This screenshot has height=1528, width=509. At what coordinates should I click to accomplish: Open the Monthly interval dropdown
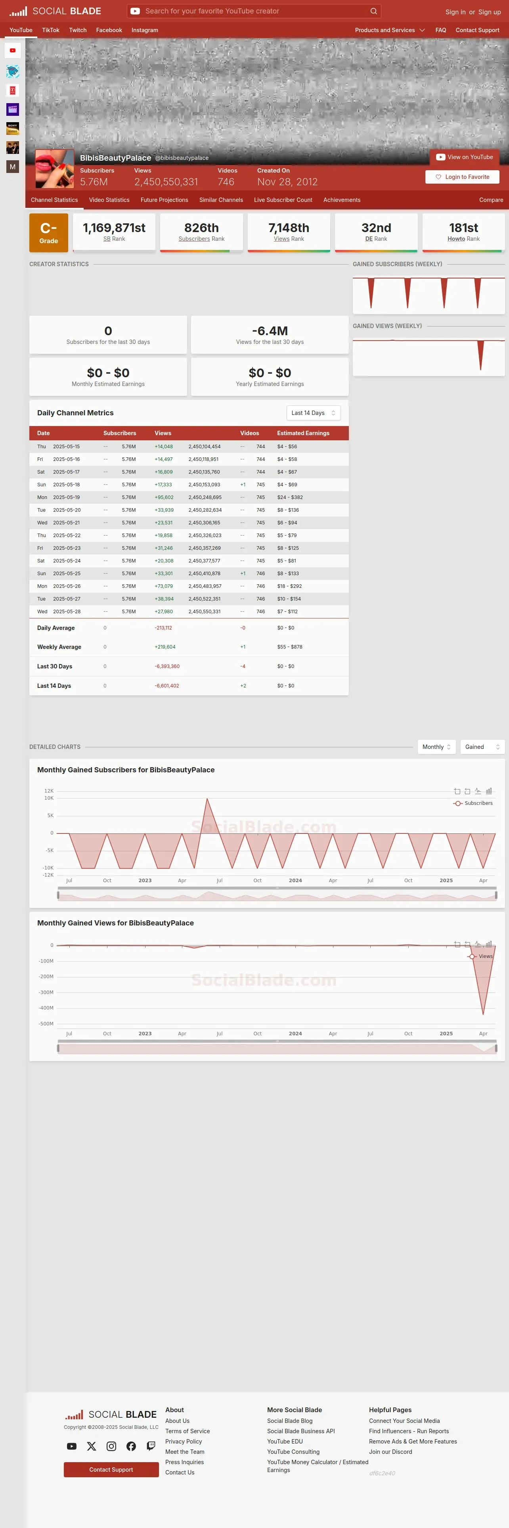pos(437,747)
